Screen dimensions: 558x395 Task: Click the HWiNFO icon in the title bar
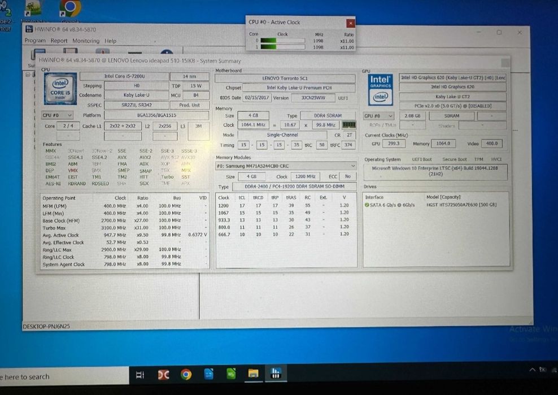29,29
